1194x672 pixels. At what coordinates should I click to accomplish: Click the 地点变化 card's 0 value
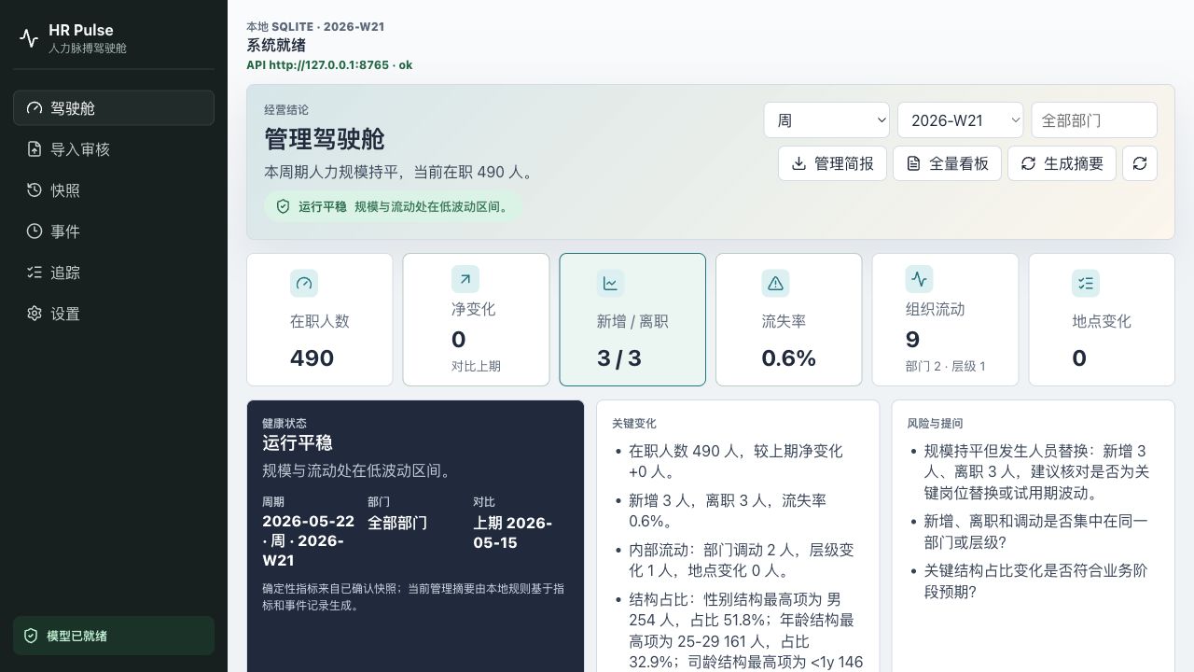coord(1079,358)
